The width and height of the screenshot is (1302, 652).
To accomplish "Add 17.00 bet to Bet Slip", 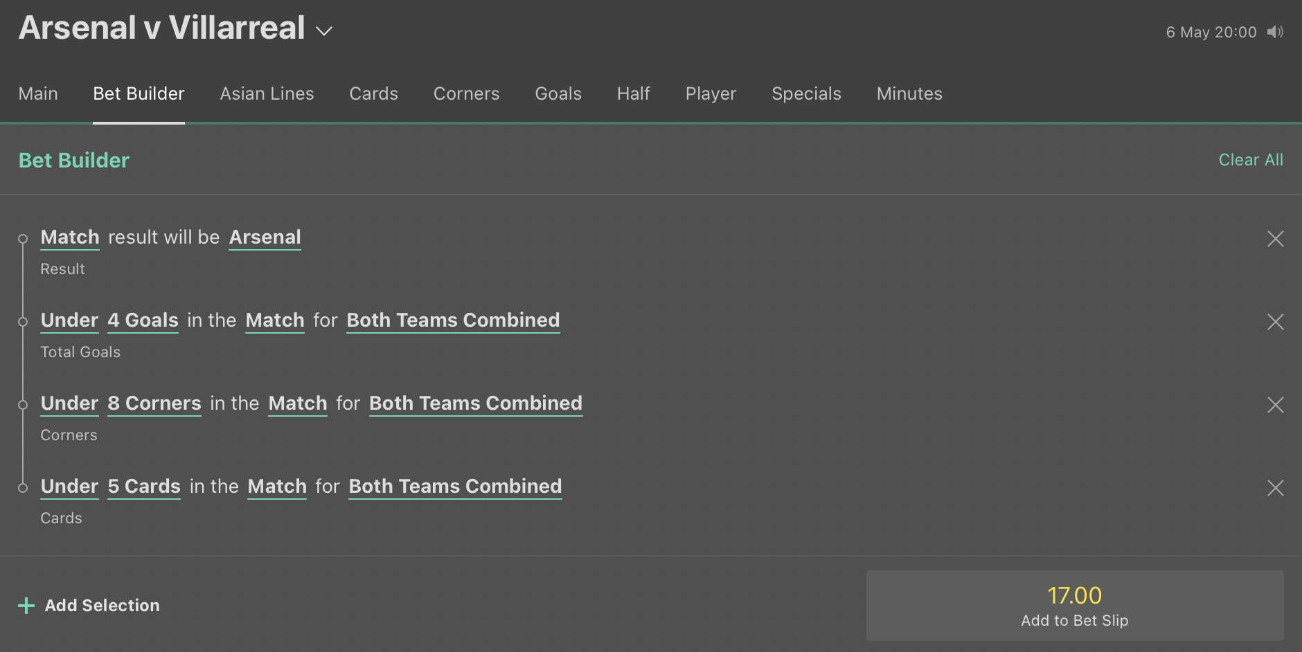I will 1075,606.
